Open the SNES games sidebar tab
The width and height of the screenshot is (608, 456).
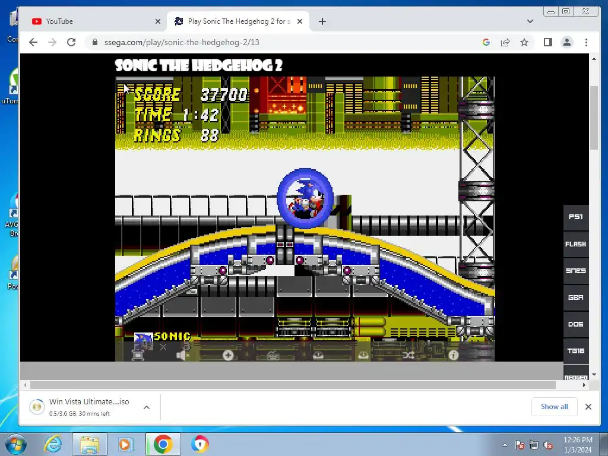pyautogui.click(x=576, y=271)
